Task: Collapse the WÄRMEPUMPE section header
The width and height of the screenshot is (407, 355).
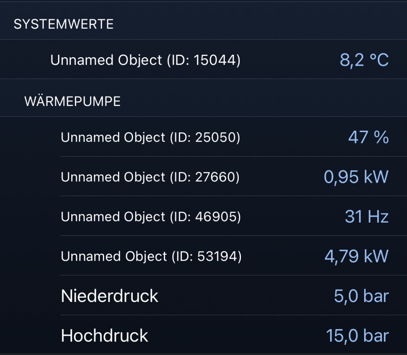Action: (x=72, y=101)
